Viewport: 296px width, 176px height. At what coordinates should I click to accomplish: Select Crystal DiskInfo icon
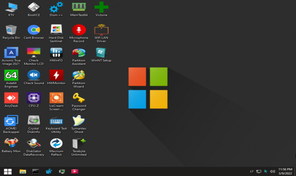33,124
